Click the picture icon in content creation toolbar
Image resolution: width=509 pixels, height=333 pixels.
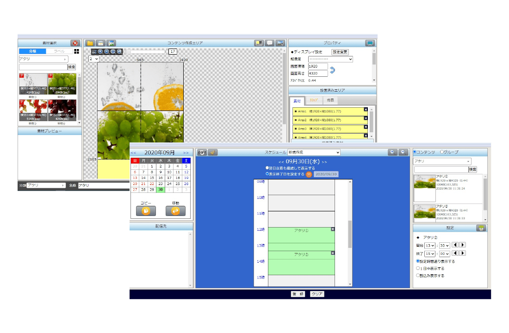(112, 43)
